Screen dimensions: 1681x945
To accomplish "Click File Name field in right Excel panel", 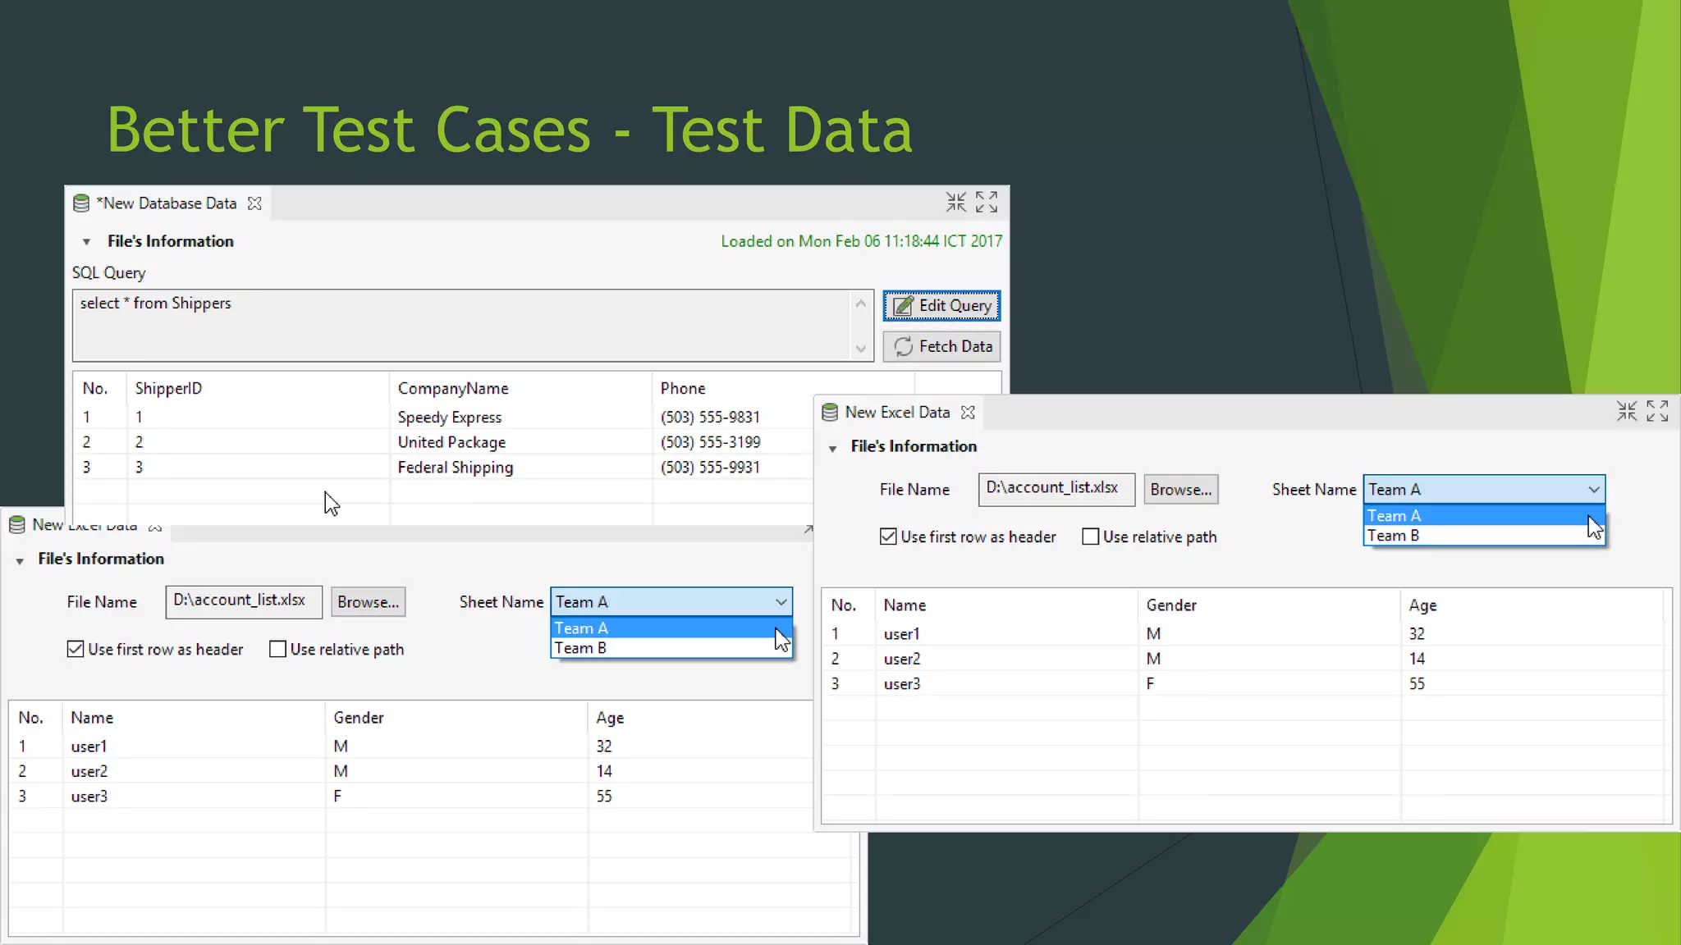I will point(1056,489).
